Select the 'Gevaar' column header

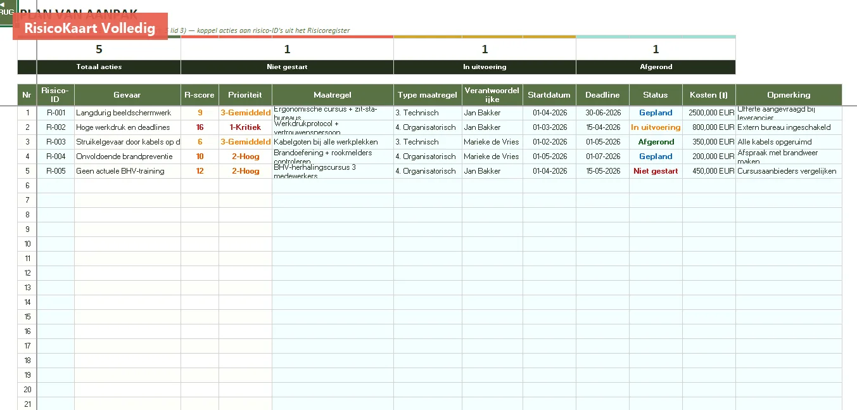point(127,94)
